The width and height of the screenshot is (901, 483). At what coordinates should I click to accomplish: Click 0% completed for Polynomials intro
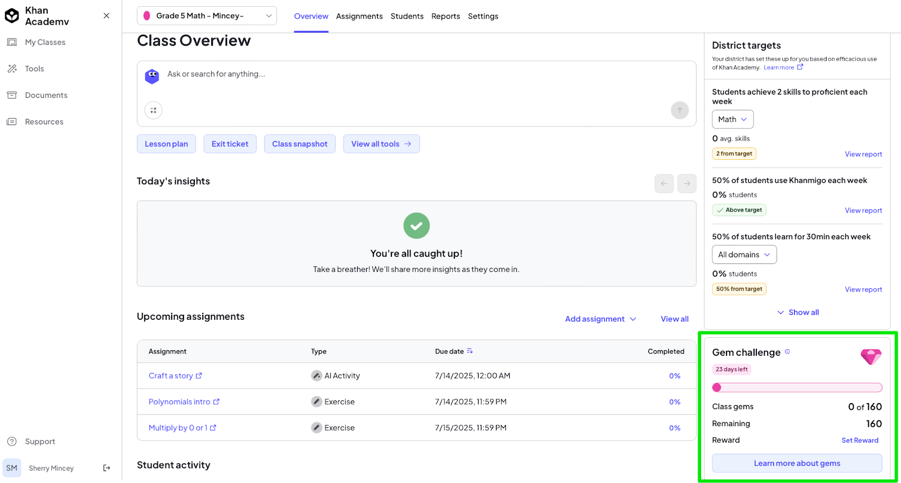pyautogui.click(x=675, y=402)
